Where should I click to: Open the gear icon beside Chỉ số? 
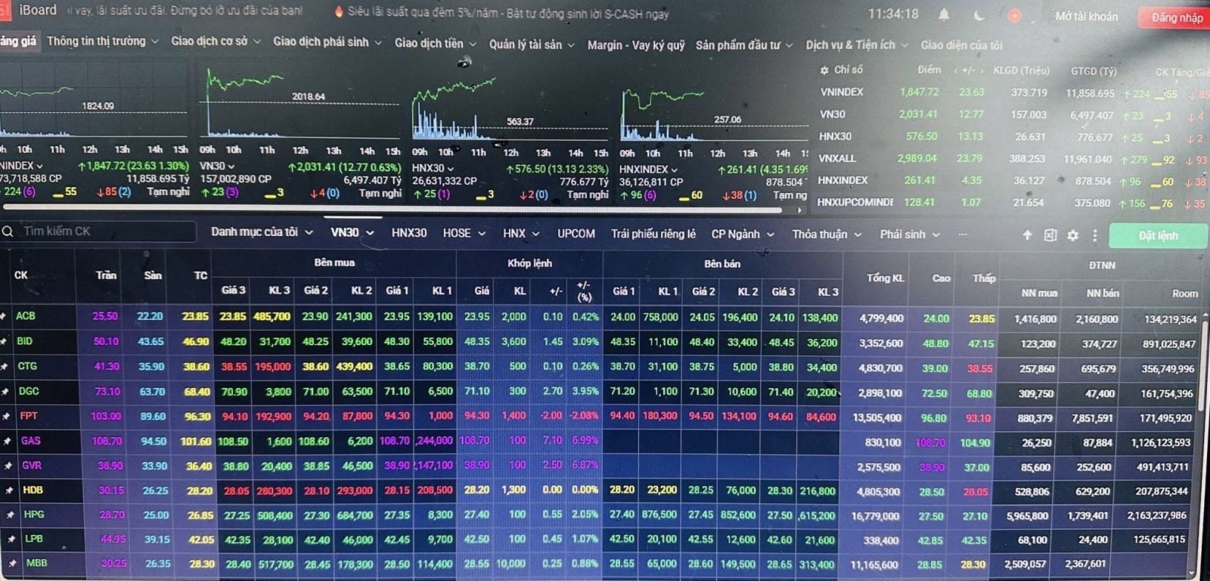[824, 70]
